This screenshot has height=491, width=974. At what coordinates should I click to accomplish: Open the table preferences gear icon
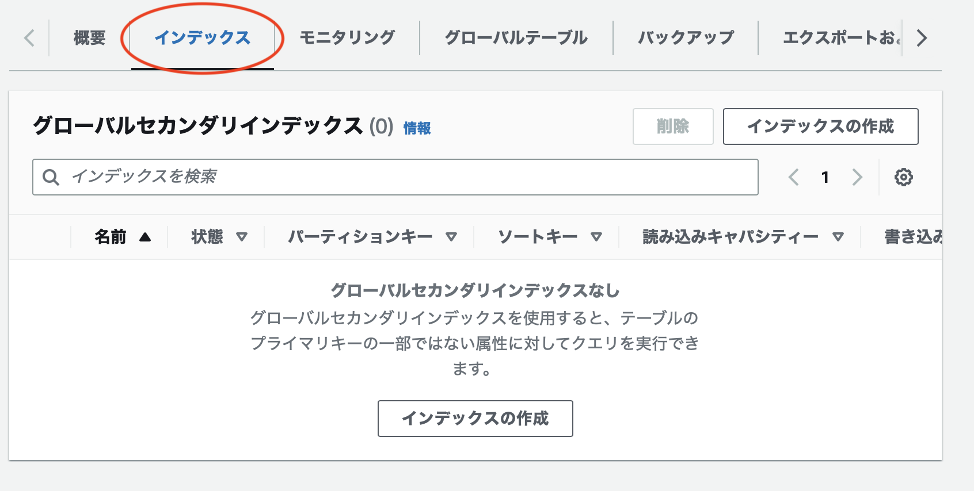903,177
